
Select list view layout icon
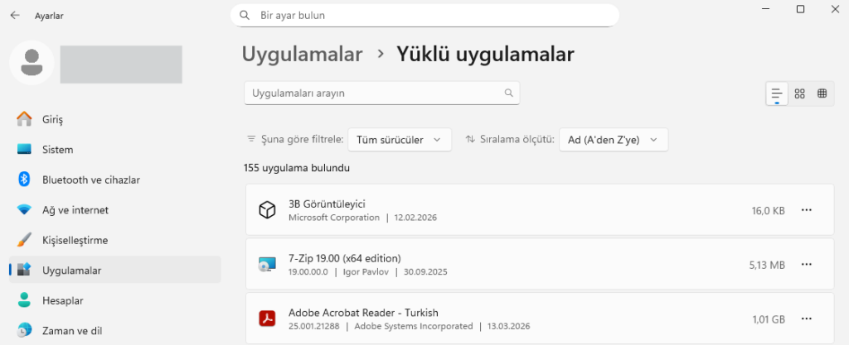point(777,93)
